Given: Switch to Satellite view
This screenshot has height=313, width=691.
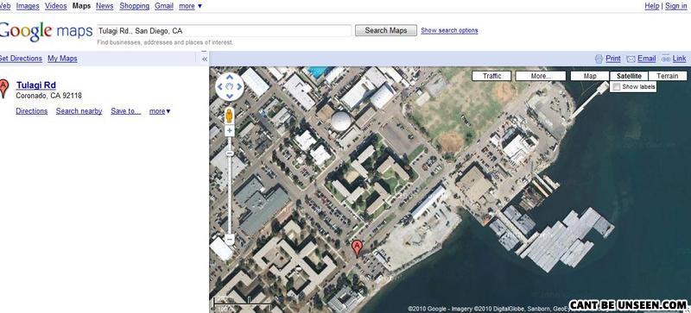Looking at the screenshot, I should click(629, 76).
